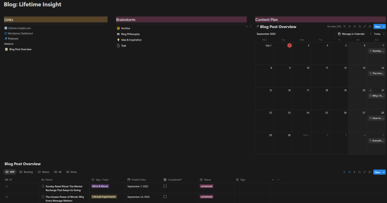Open the Done view tab
This screenshot has height=203, width=387.
[x=71, y=172]
